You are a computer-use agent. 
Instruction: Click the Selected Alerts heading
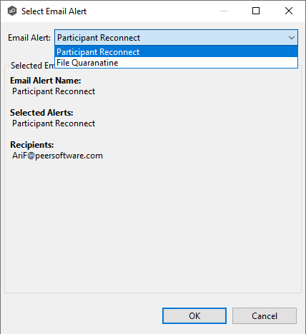click(41, 113)
